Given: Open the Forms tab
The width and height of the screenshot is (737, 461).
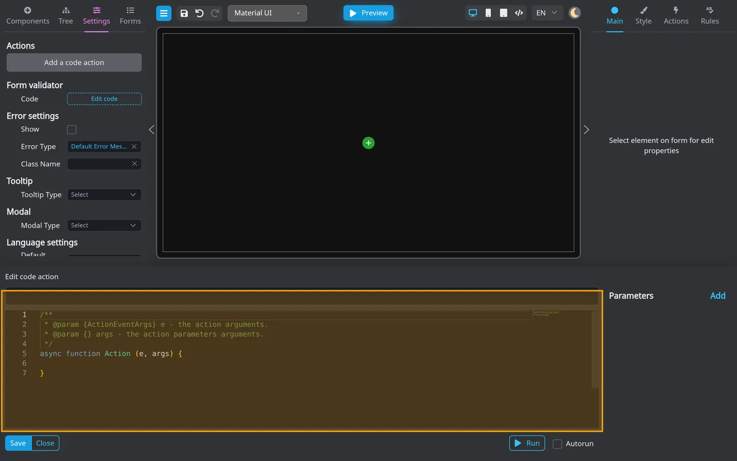Looking at the screenshot, I should (130, 16).
